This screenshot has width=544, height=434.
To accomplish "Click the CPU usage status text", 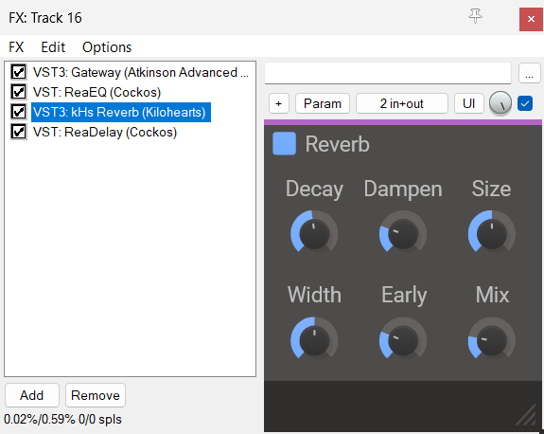I will (x=62, y=419).
